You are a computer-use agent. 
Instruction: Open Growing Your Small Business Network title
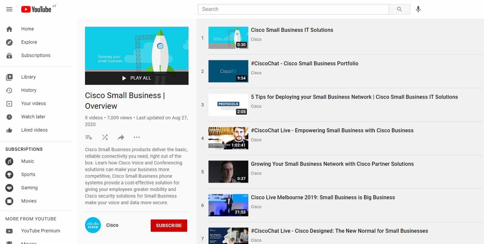tap(332, 164)
